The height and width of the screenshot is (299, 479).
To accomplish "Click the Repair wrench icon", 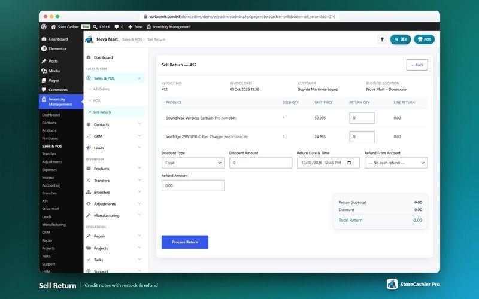I will (x=89, y=236).
